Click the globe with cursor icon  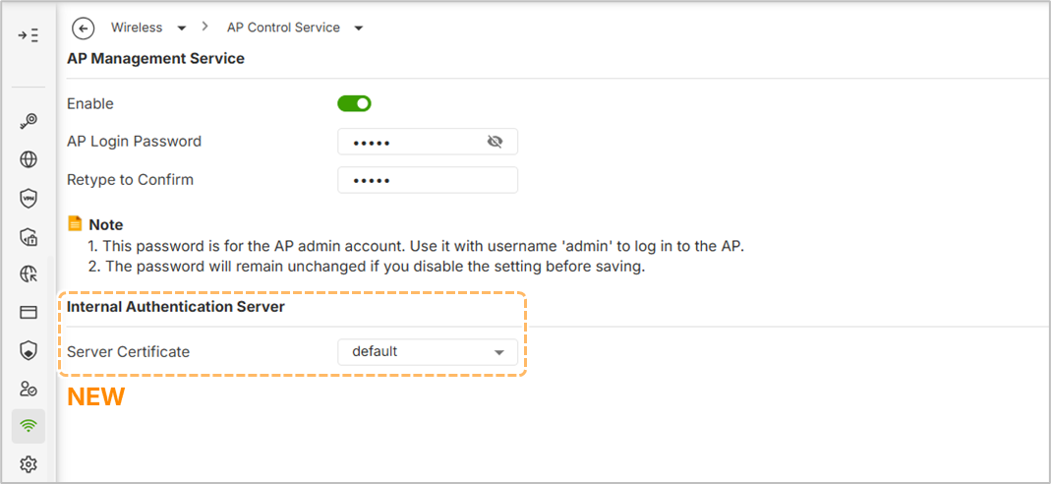[29, 274]
